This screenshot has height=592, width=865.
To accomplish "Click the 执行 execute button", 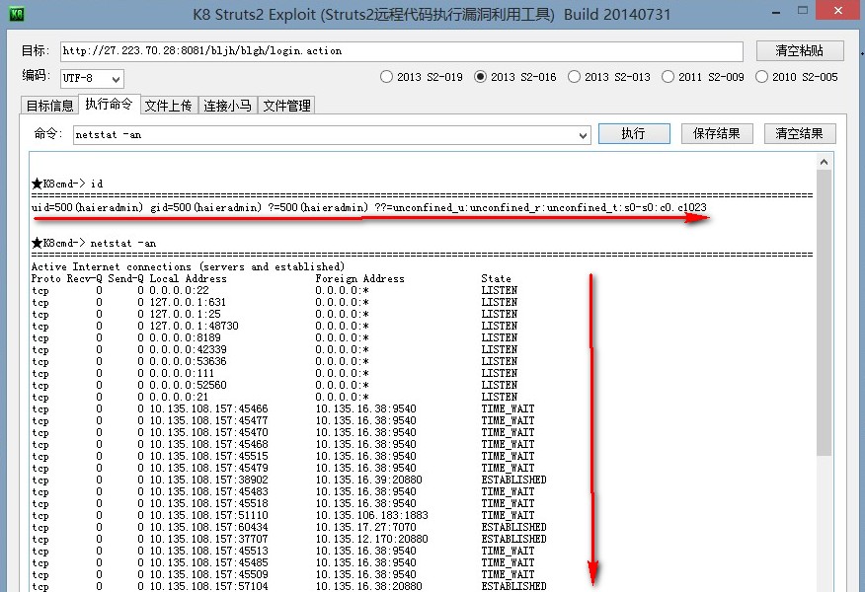I will pos(634,133).
